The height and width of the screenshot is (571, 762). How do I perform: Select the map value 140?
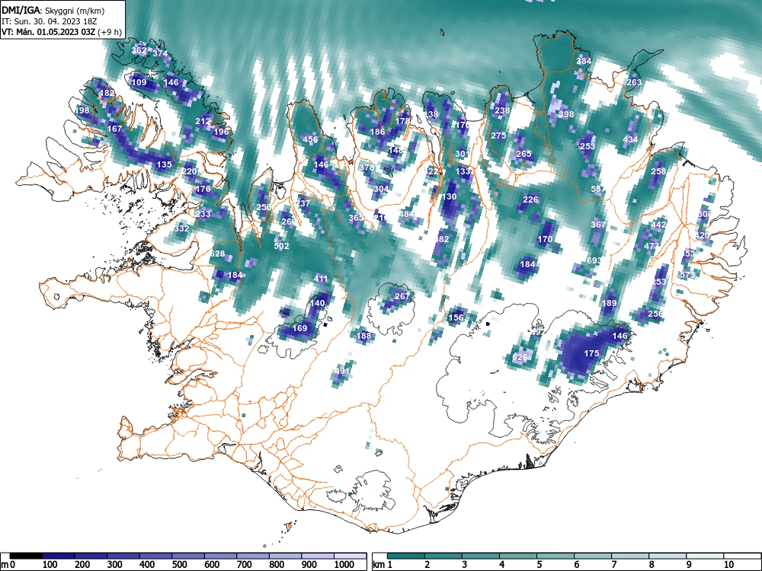pyautogui.click(x=317, y=303)
